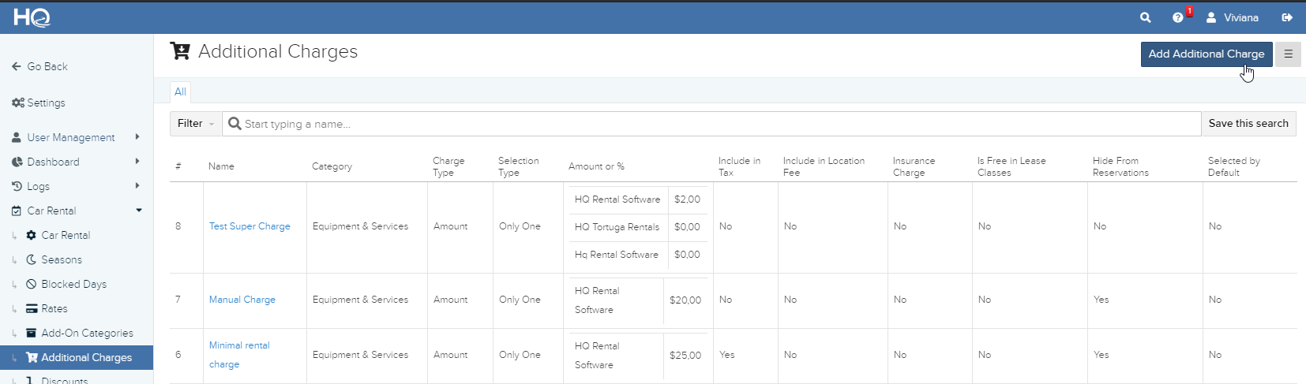Click the search magnifier icon in header

coord(1145,17)
